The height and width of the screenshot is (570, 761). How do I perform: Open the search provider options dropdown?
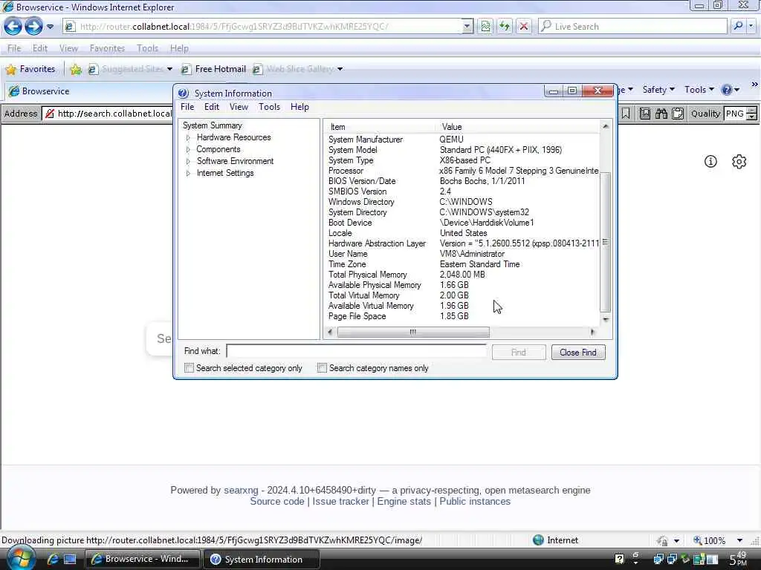pyautogui.click(x=751, y=26)
